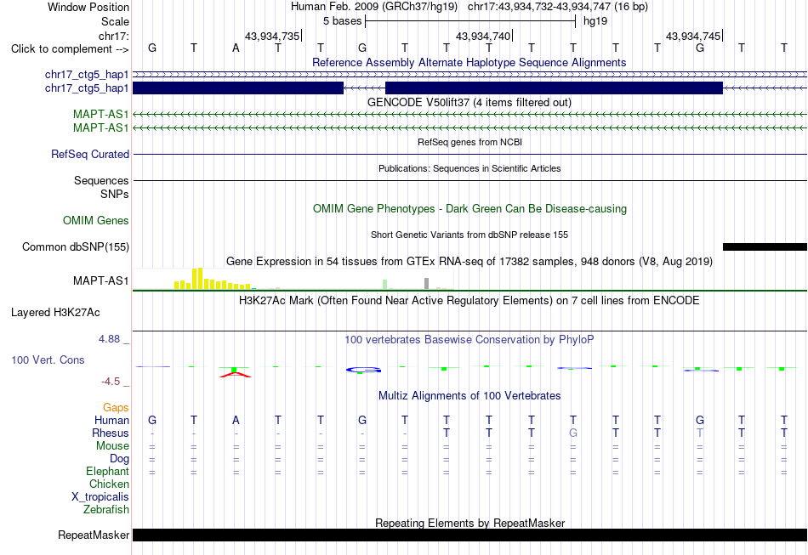Click the X_tropicalis species label
This screenshot has height=555, width=808.
[x=100, y=497]
